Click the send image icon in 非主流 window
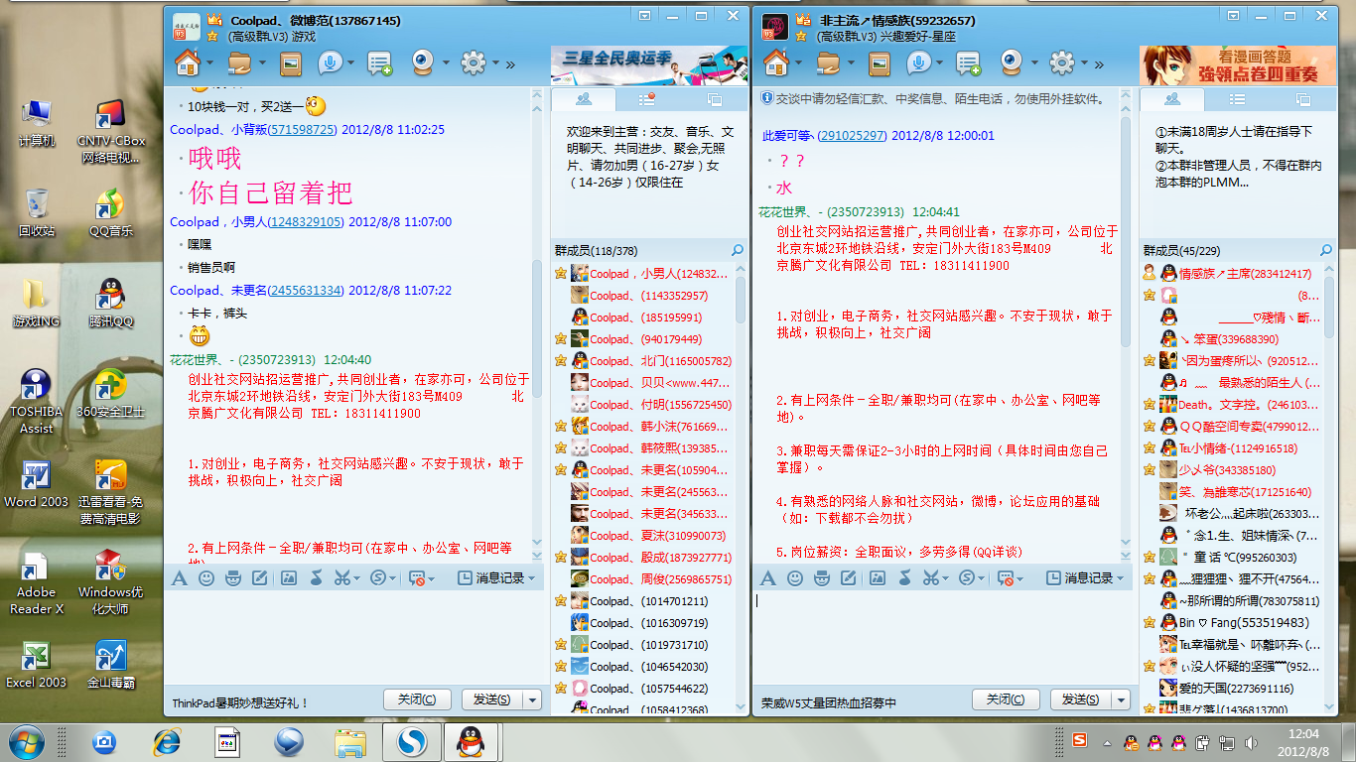Screen dimensions: 1356x762 [x=878, y=577]
